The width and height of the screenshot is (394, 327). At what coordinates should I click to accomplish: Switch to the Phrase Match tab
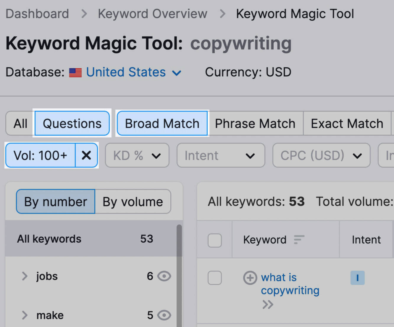click(255, 124)
